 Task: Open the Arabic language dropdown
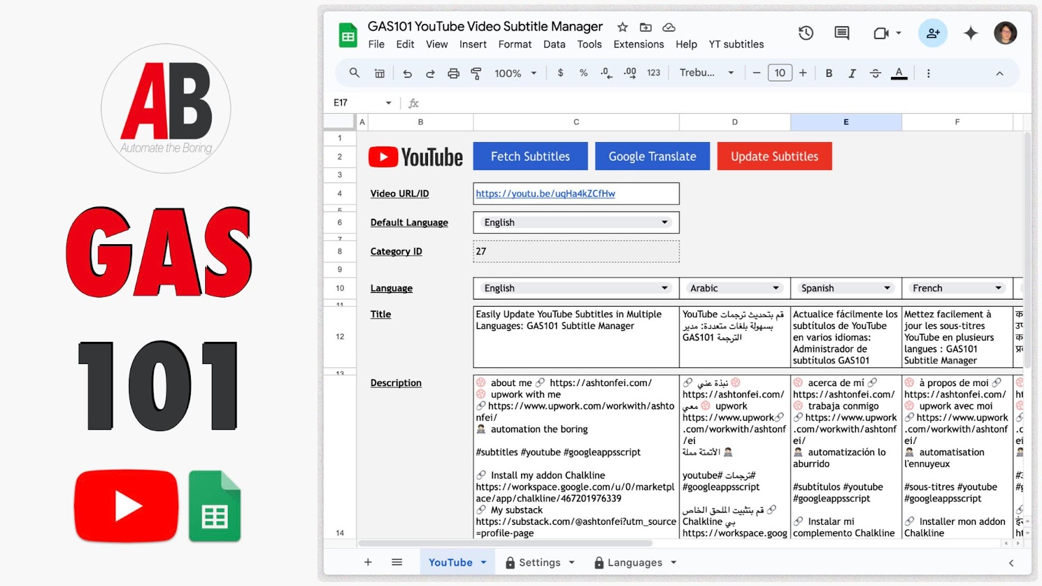pyautogui.click(x=735, y=288)
